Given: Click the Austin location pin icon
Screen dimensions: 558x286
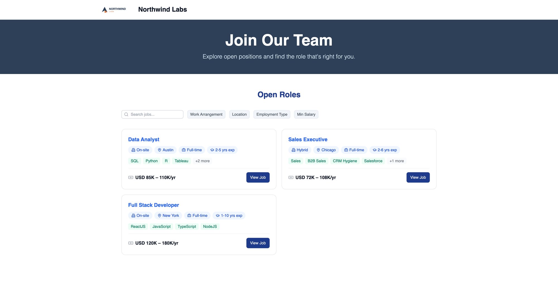Looking at the screenshot, I should 160,150.
